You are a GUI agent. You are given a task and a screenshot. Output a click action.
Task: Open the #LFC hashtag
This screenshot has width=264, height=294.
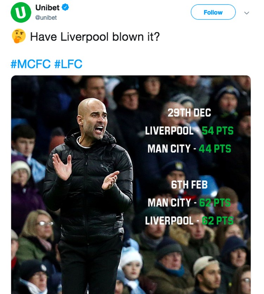tap(68, 64)
